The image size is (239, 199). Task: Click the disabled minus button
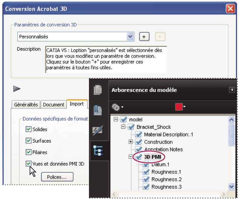tap(160, 37)
